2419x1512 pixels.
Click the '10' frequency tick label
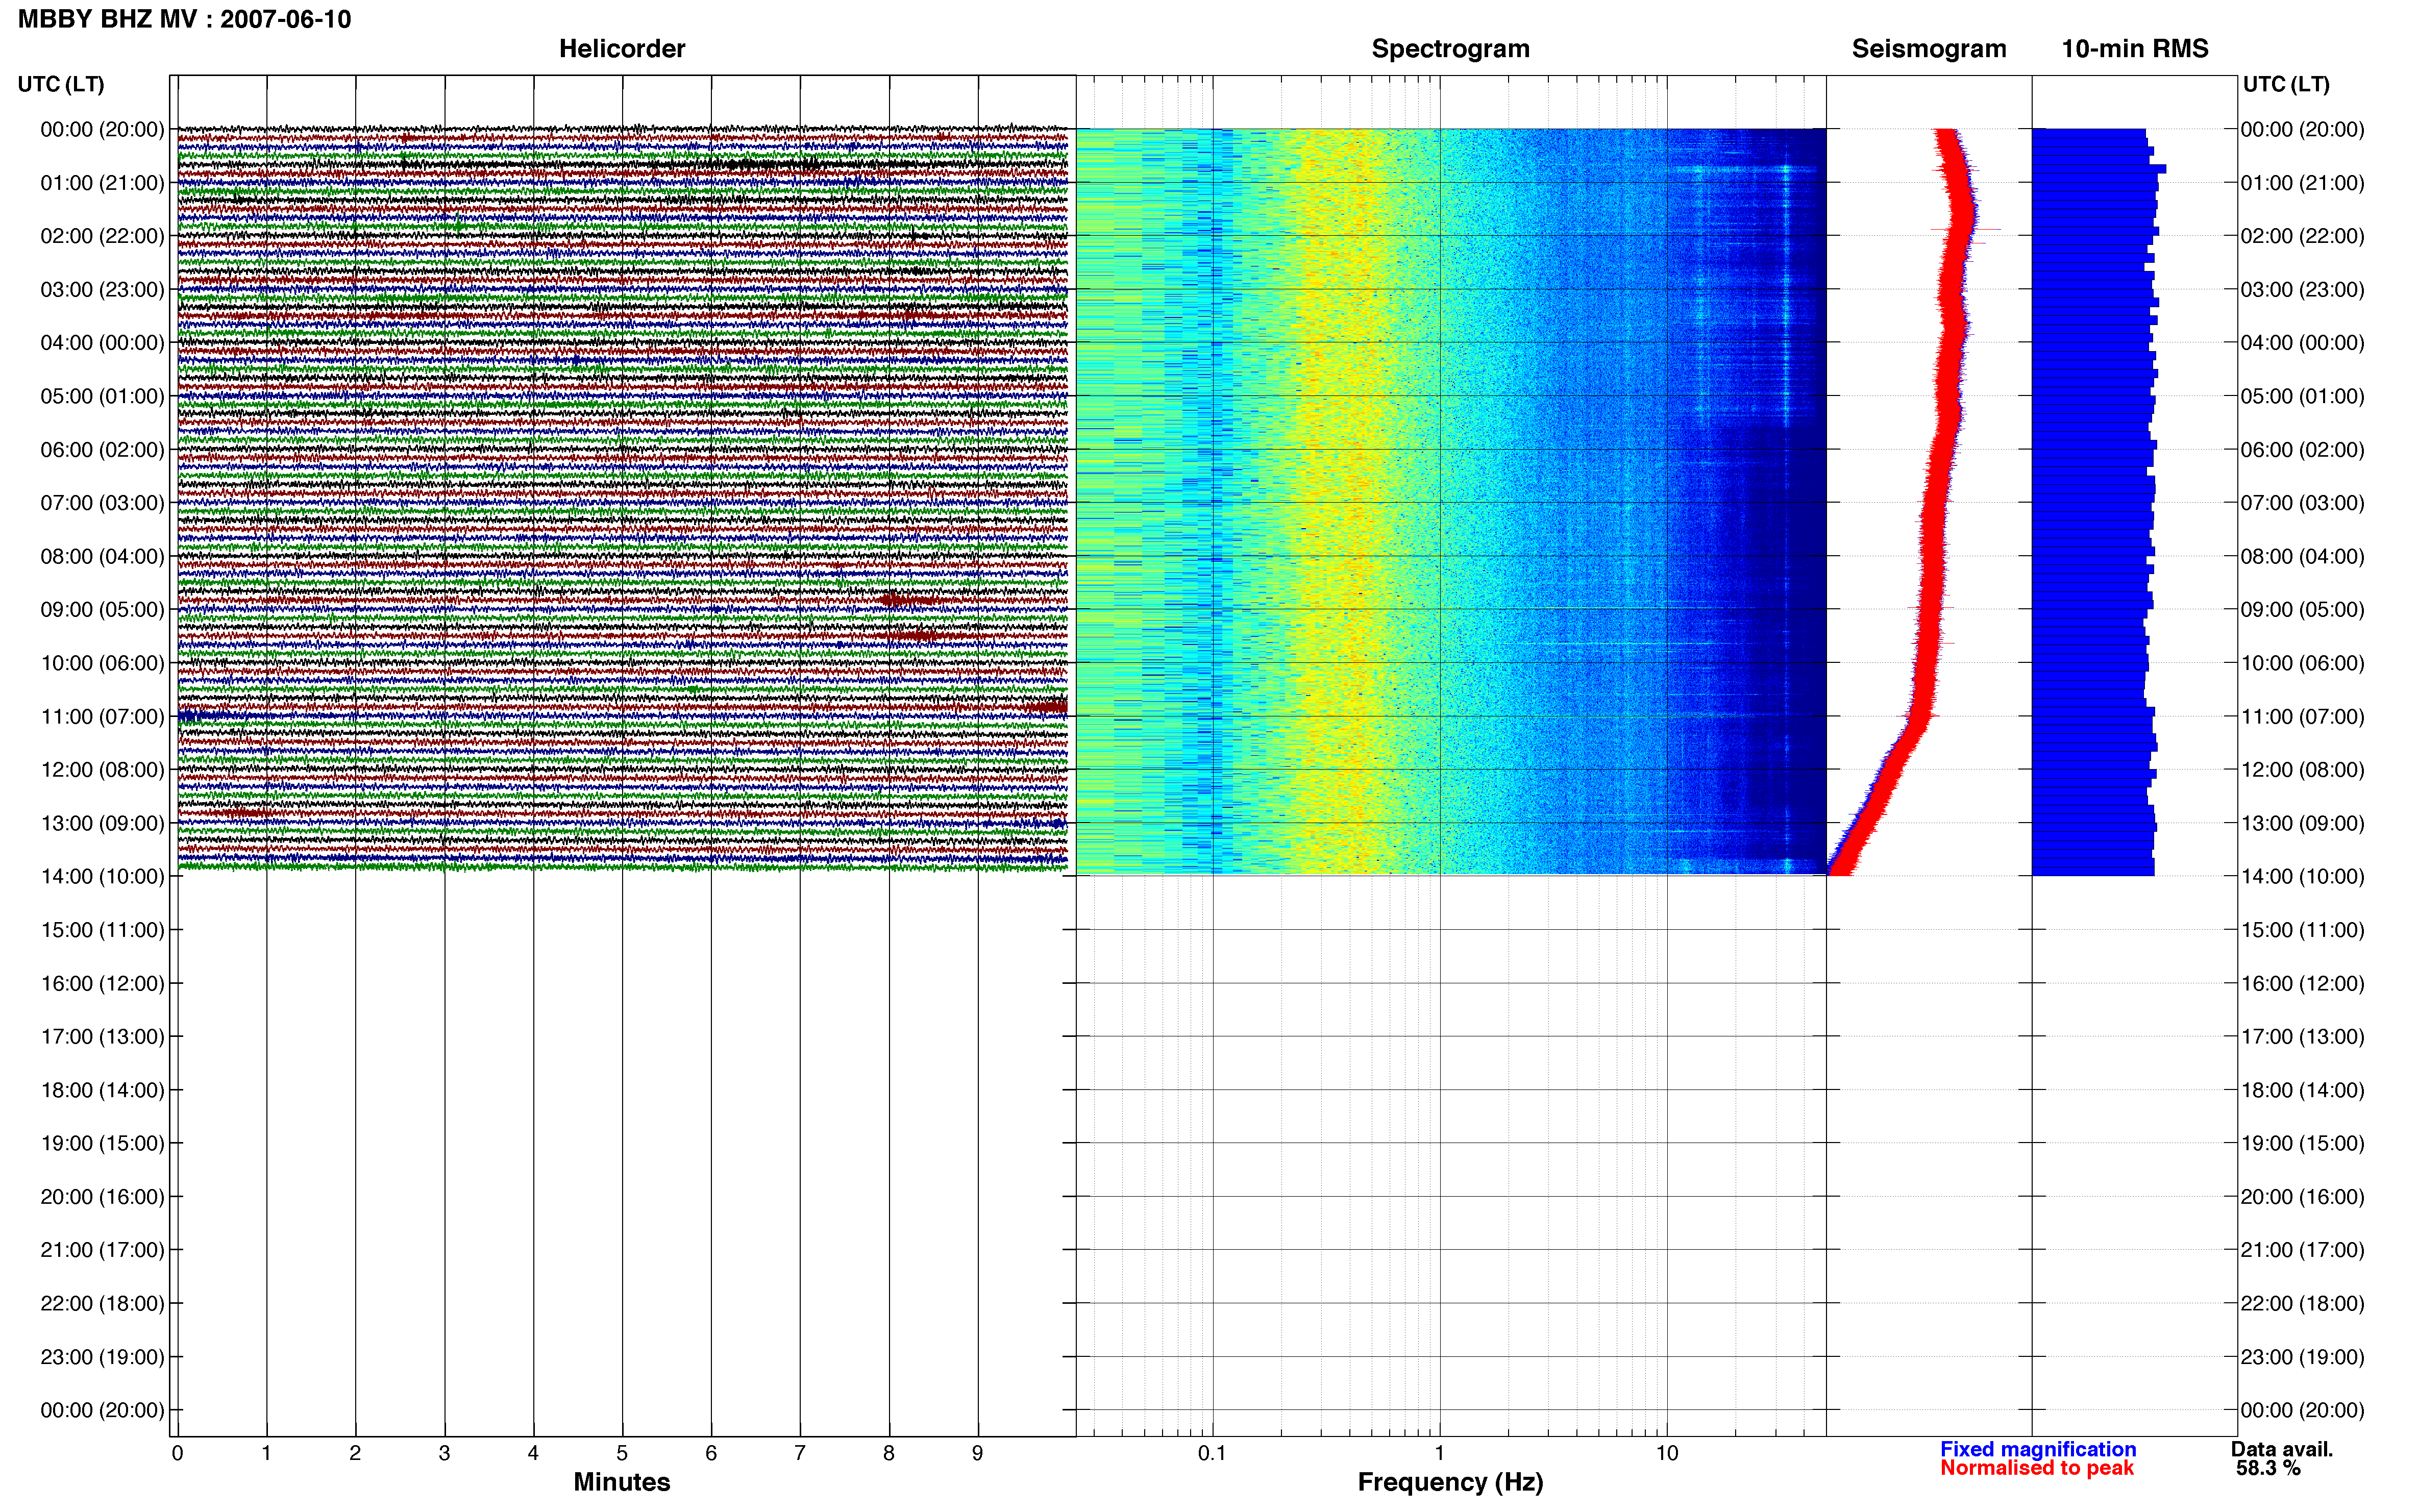click(x=1666, y=1453)
